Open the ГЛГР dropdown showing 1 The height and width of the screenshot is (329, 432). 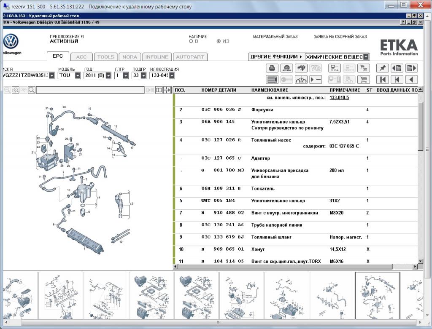[125, 75]
